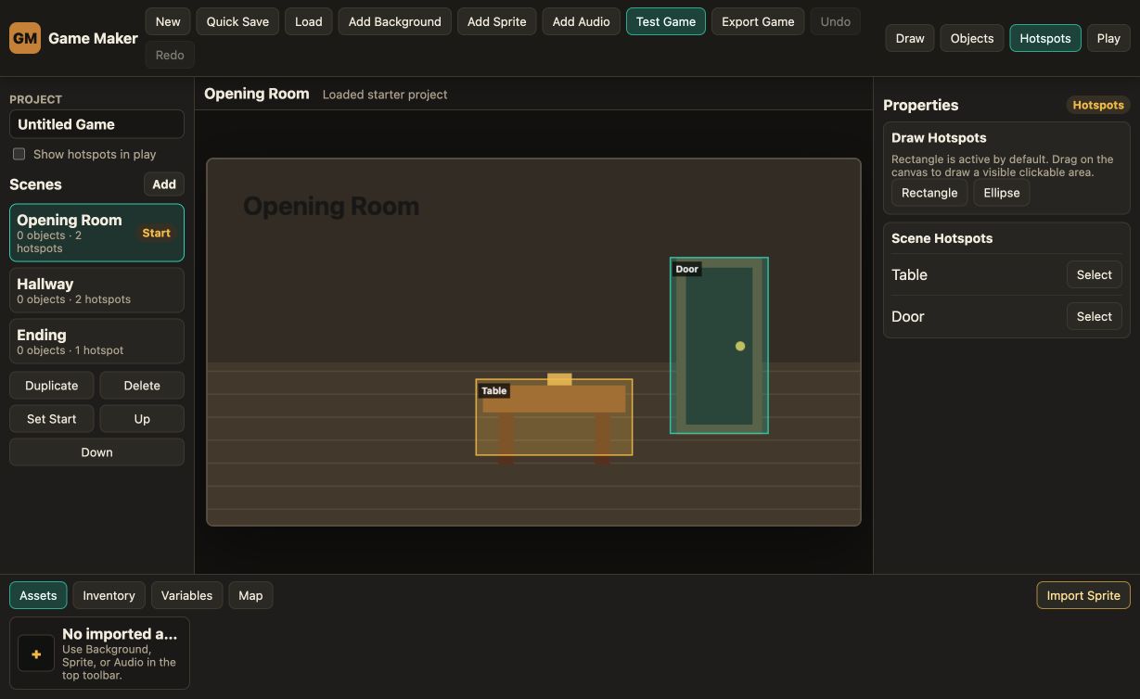Click the Table hotspot on the canvas
Viewport: 1140px width, 699px height.
click(555, 417)
